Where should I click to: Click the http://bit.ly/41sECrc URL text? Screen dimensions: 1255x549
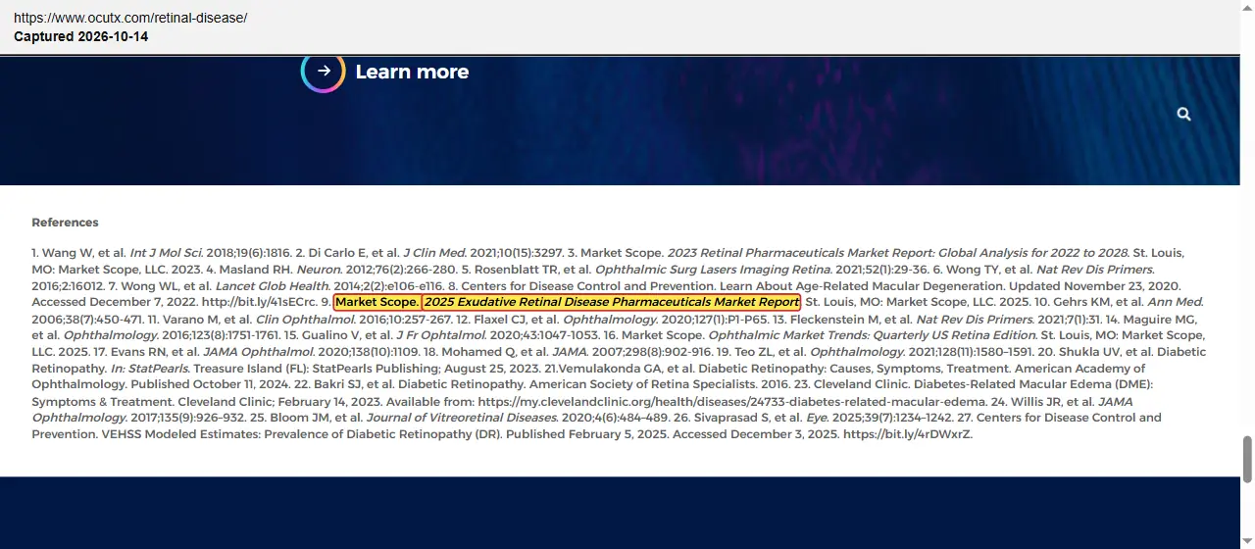point(259,302)
